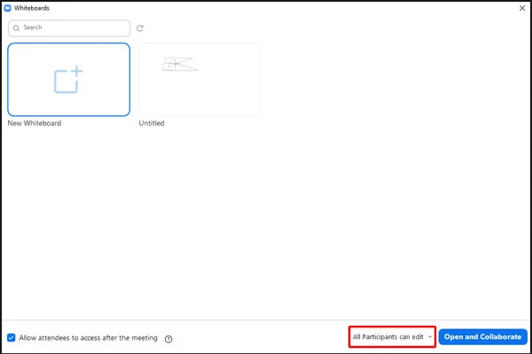Click the refresh whiteboards icon
Viewport: 532px width, 354px height.
pyautogui.click(x=140, y=28)
